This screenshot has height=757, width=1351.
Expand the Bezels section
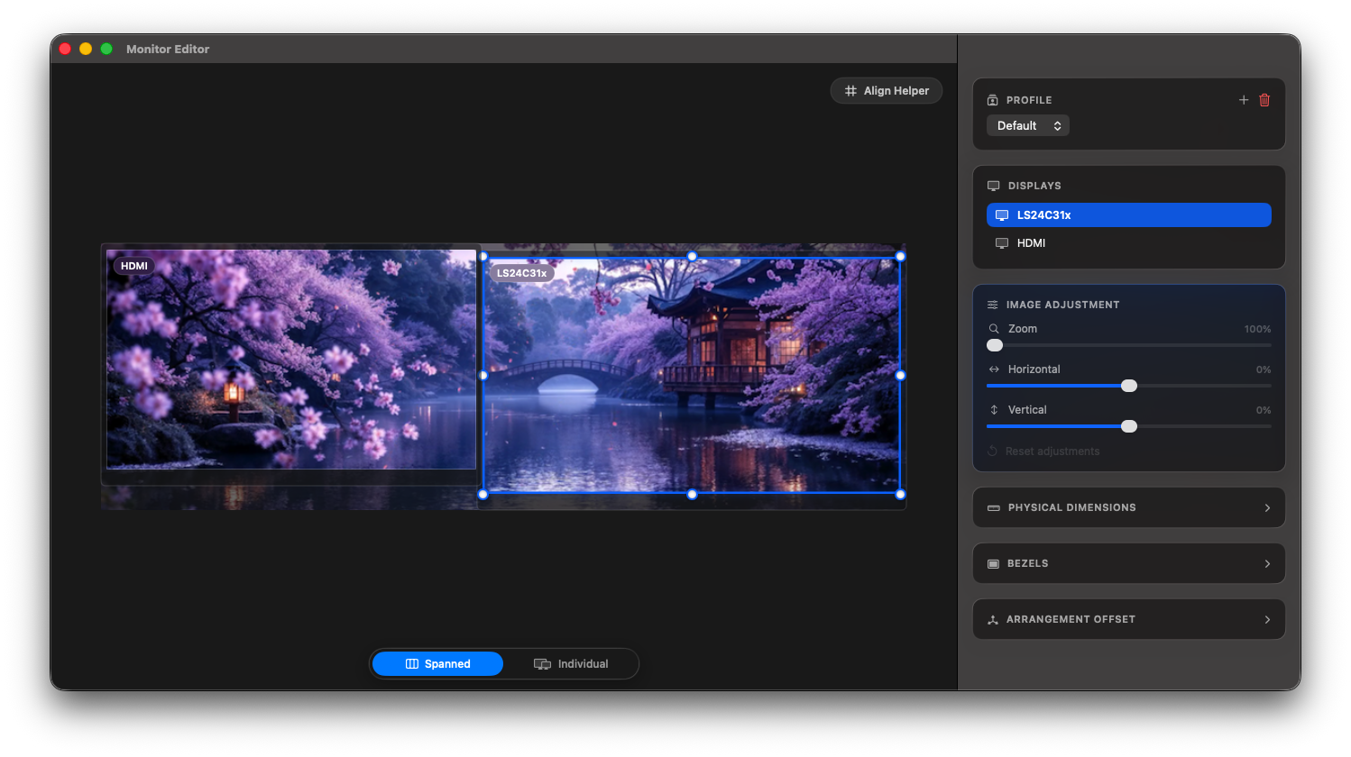pos(1129,563)
